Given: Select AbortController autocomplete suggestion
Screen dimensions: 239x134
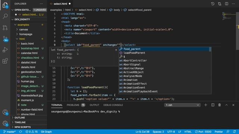Looking at the screenshot, I should pyautogui.click(x=164, y=60).
